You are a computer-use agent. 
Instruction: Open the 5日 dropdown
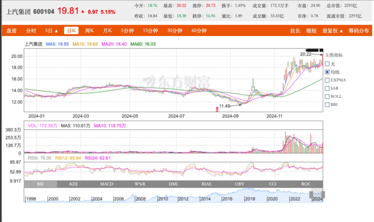(52, 30)
